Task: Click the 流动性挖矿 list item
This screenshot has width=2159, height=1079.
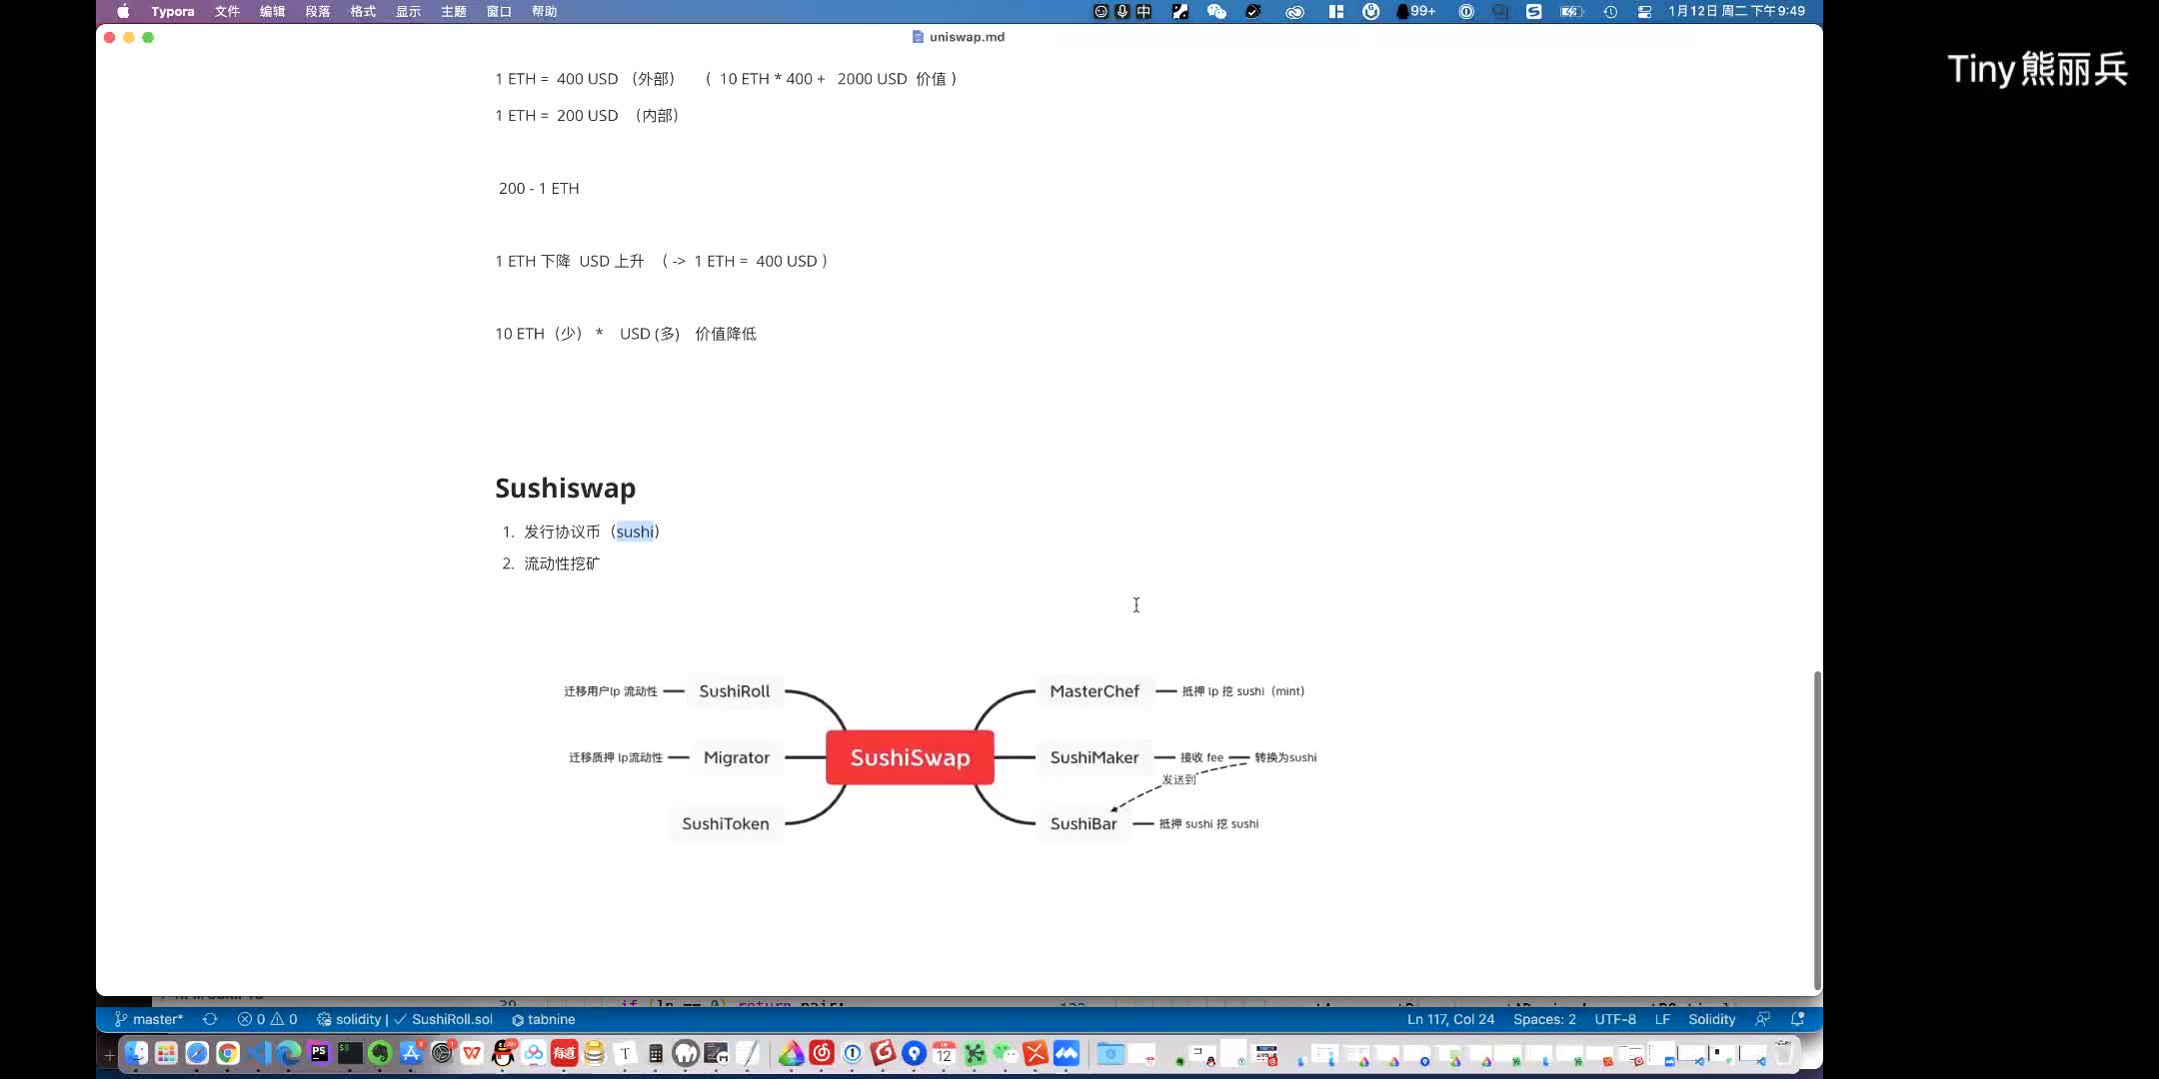Action: 562,563
